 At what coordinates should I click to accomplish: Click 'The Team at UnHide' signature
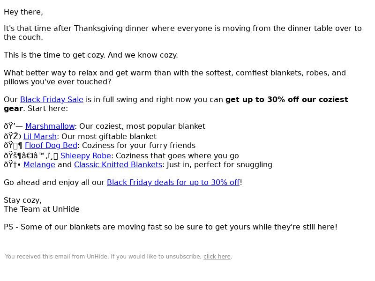(x=42, y=209)
